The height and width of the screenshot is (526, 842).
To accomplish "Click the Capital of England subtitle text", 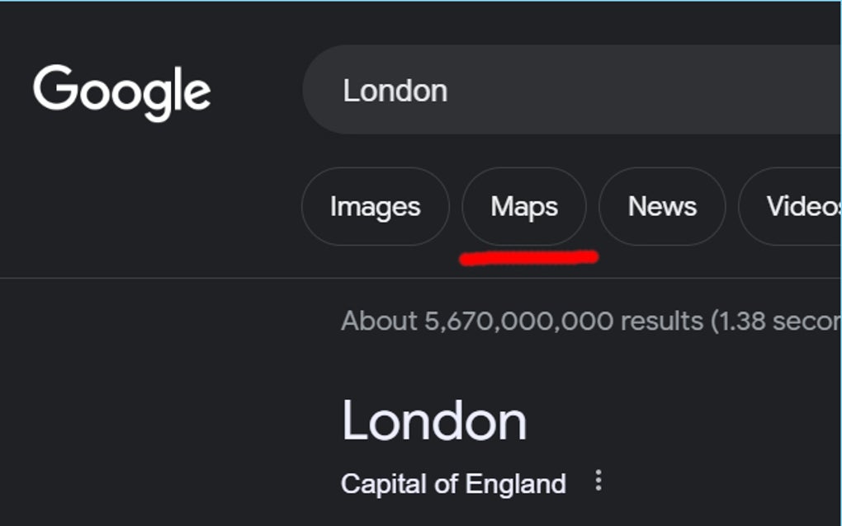I will 452,482.
